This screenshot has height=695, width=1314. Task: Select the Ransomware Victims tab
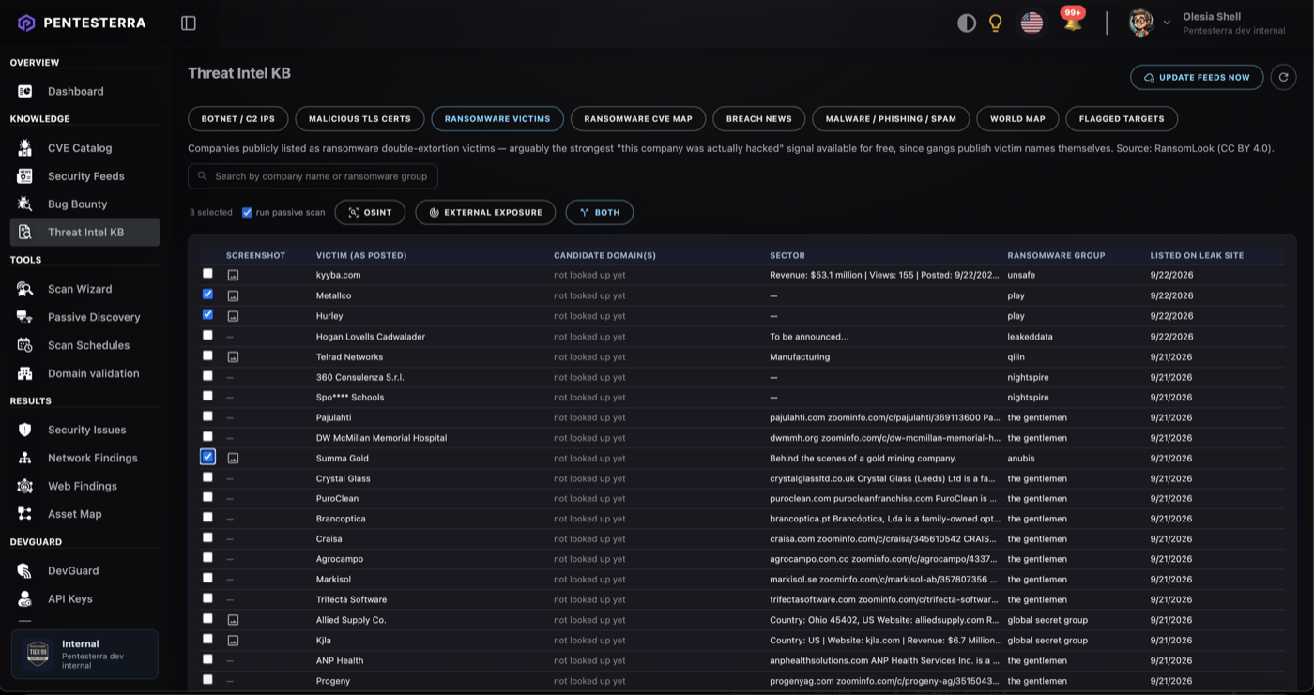pos(497,119)
